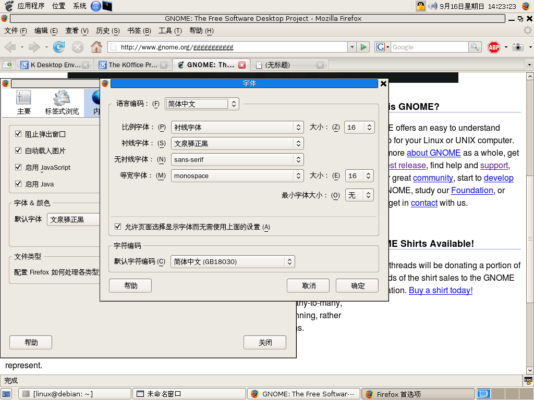Click the workspace switcher icon
The width and height of the screenshot is (534, 400).
[483, 394]
